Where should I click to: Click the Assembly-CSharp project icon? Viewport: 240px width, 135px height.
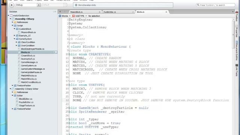click(13, 19)
